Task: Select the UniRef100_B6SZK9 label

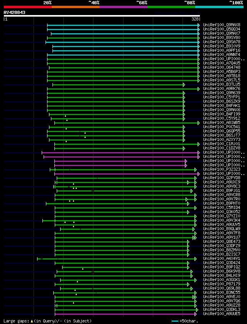Action: point(222,101)
